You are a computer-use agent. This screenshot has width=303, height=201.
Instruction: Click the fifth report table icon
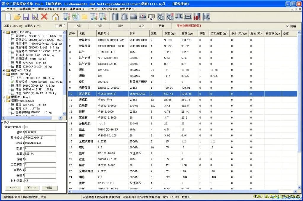103,17
